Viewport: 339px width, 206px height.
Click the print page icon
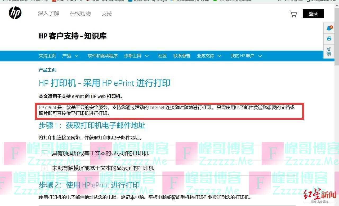[329, 39]
